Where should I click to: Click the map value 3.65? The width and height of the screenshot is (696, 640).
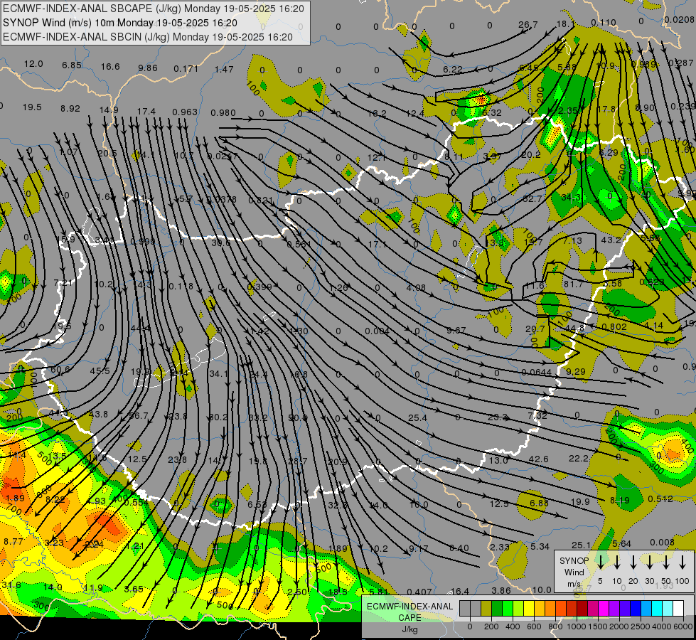pyautogui.click(x=134, y=590)
